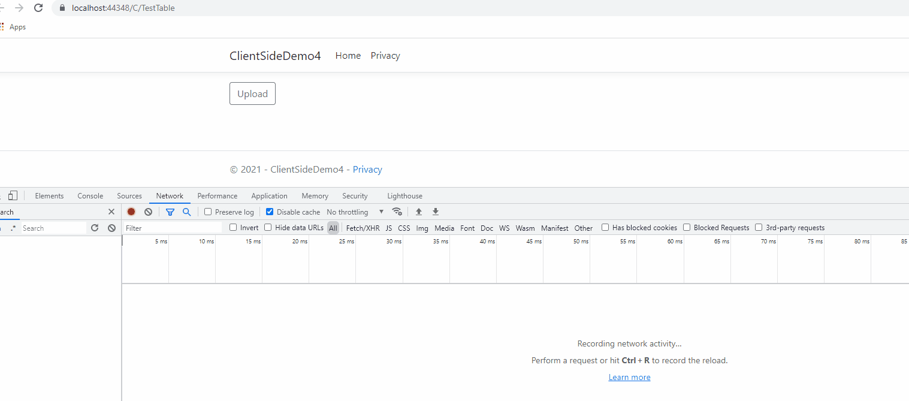Enable the Preserve log checkbox

click(207, 212)
